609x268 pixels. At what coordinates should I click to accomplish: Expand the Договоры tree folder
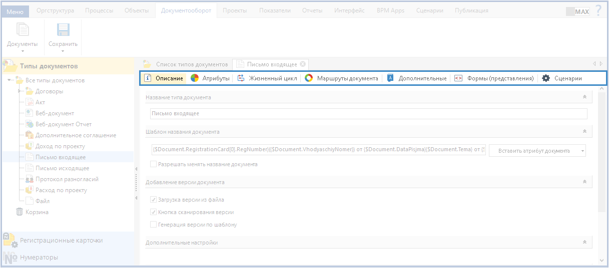pos(20,91)
